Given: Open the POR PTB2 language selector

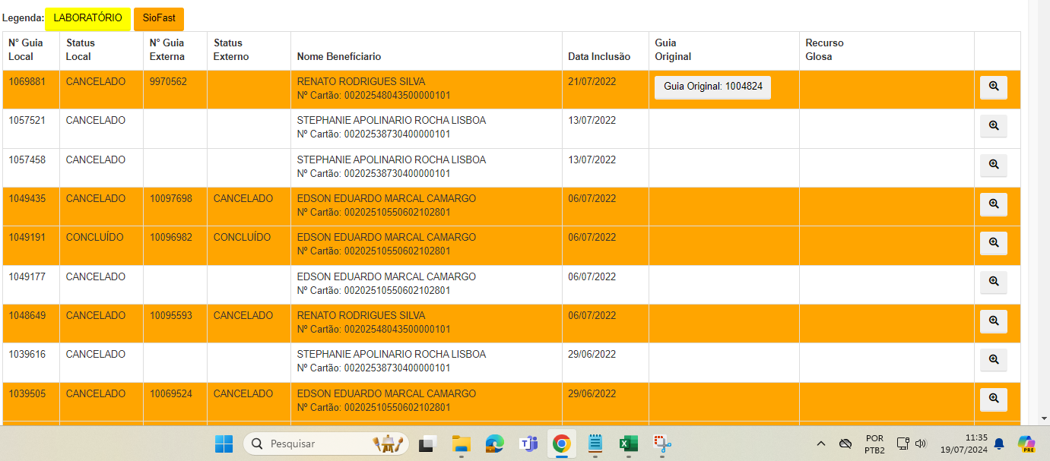Looking at the screenshot, I should pyautogui.click(x=874, y=444).
